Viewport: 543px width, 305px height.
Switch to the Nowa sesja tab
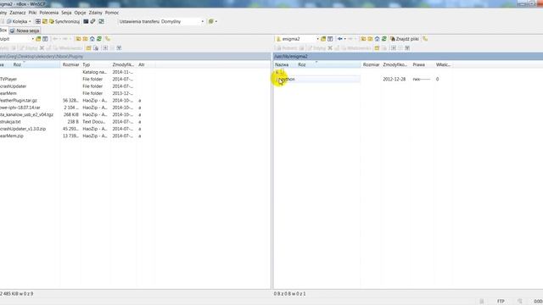click(x=25, y=30)
